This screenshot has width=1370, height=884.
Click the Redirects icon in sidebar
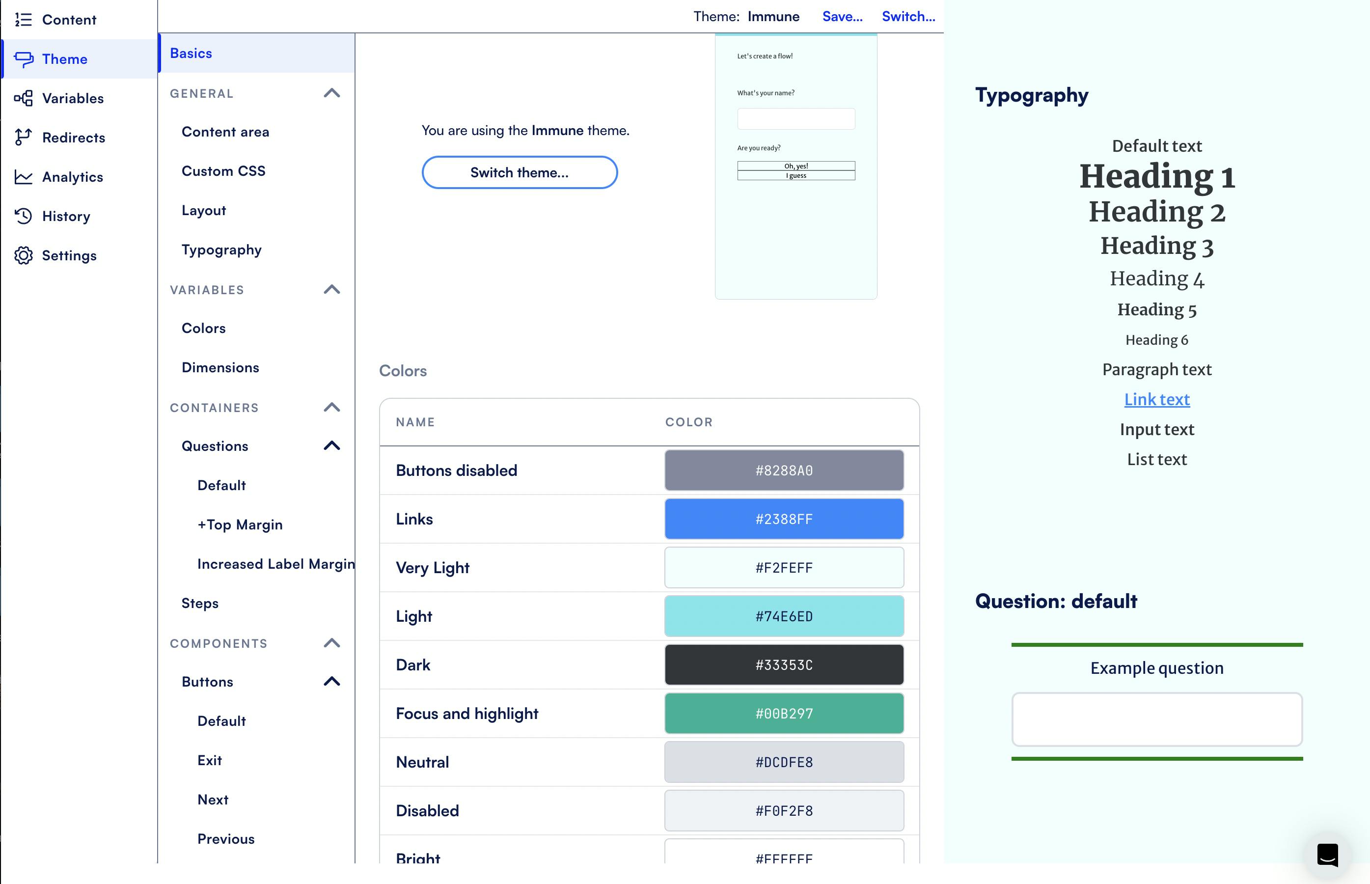23,137
